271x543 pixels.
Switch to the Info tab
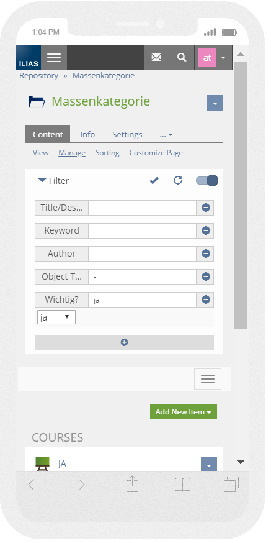point(87,134)
